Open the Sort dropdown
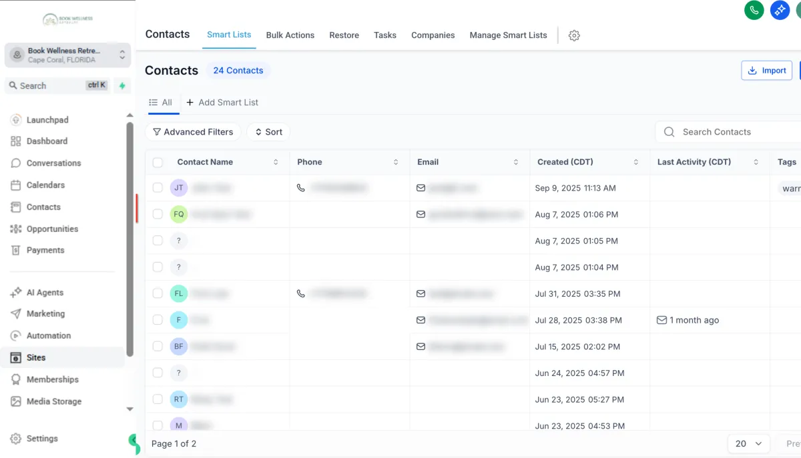 [x=268, y=132]
